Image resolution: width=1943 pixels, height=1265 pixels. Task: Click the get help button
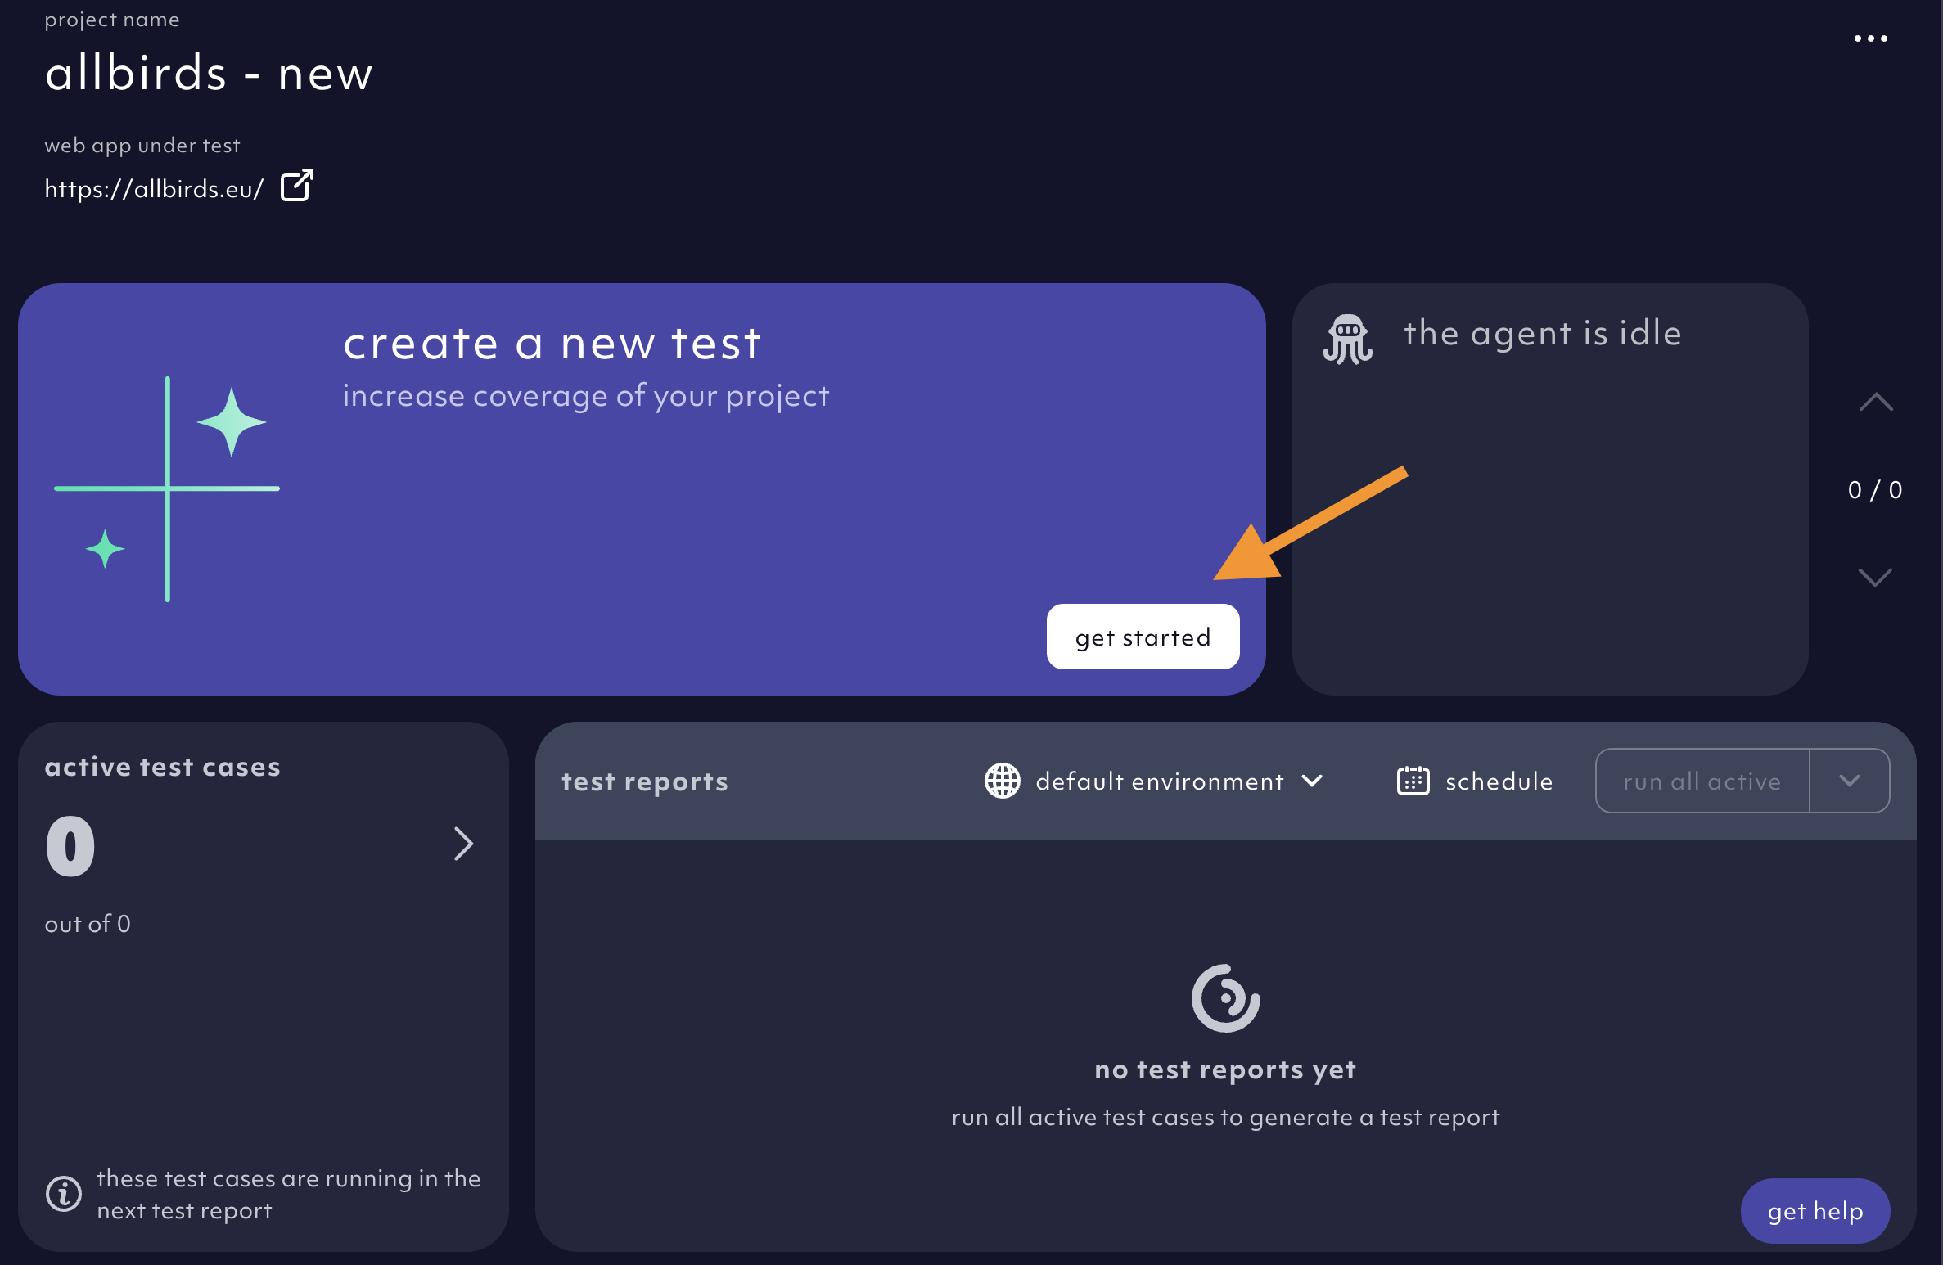pos(1815,1211)
